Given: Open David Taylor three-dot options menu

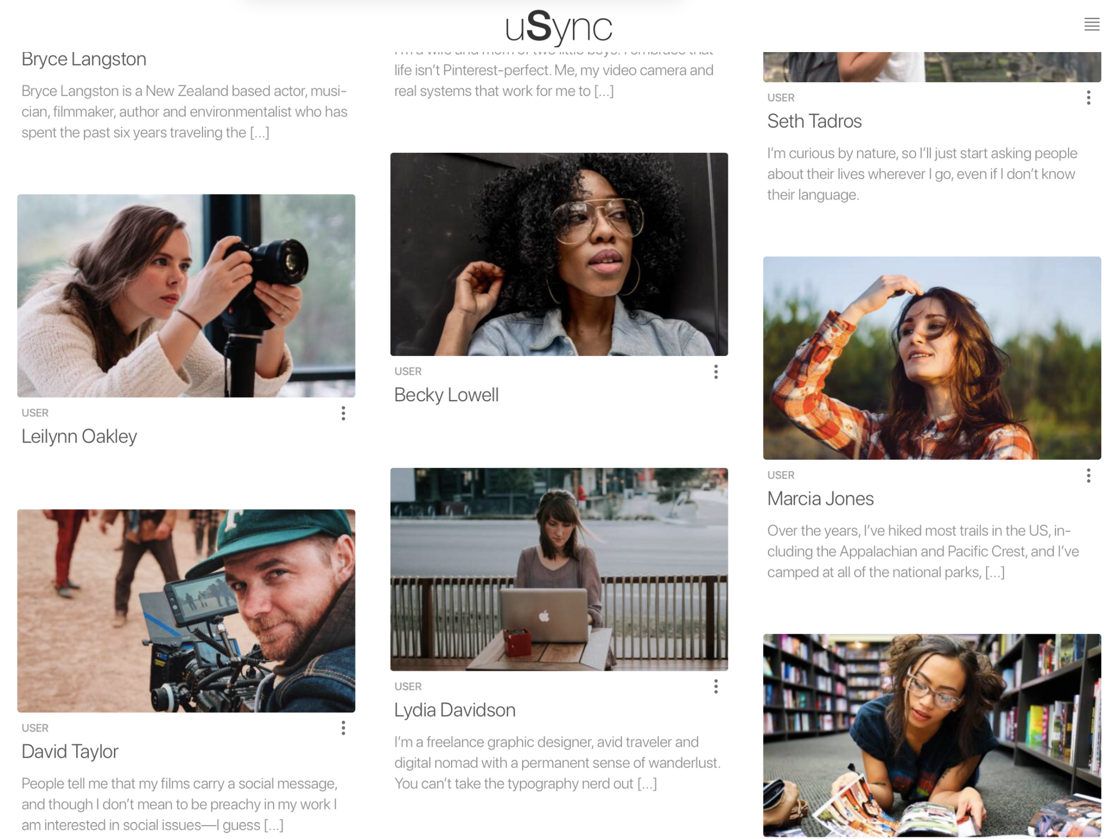Looking at the screenshot, I should 343,728.
